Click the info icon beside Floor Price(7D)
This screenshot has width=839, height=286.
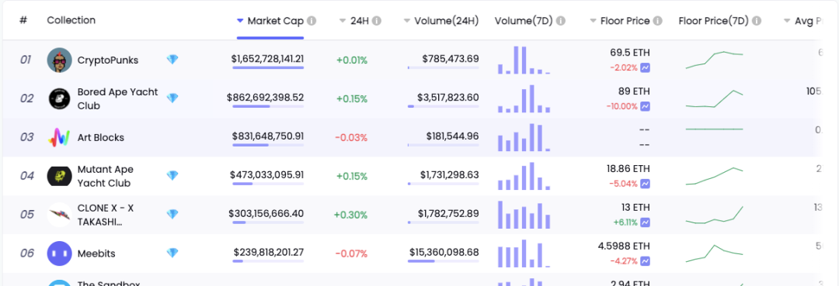point(757,21)
